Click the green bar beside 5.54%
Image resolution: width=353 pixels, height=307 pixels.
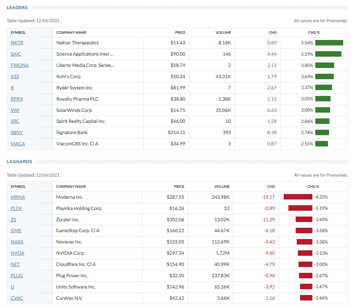click(x=329, y=43)
